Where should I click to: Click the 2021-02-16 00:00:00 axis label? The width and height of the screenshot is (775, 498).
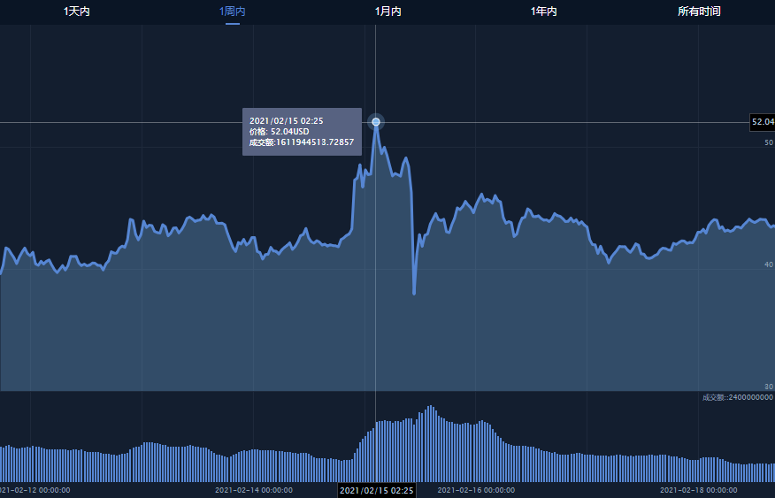tap(476, 489)
